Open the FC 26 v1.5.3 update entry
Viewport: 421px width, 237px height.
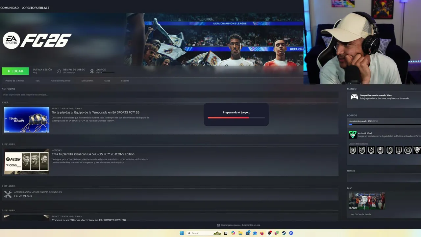(x=23, y=196)
